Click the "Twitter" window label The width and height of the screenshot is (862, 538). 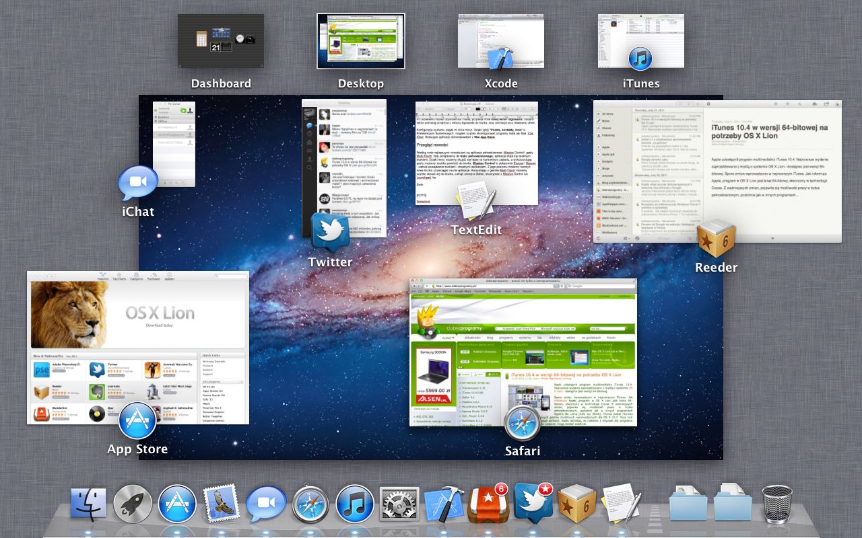(330, 262)
